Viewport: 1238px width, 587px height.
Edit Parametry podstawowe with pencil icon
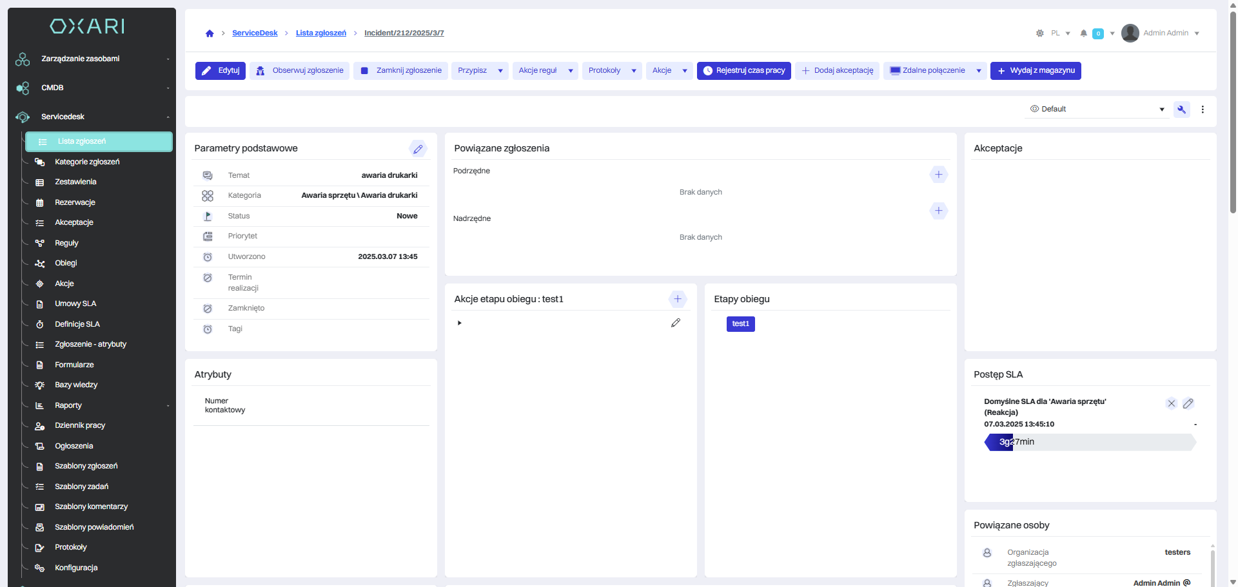click(418, 149)
